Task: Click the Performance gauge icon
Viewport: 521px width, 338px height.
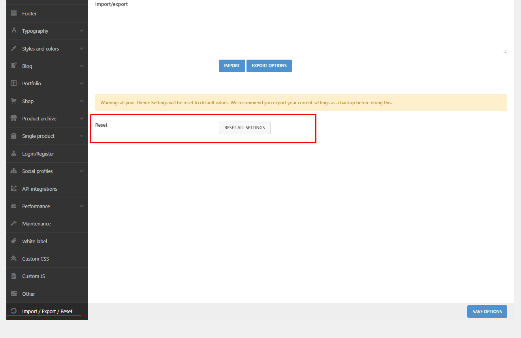Action: coord(14,206)
